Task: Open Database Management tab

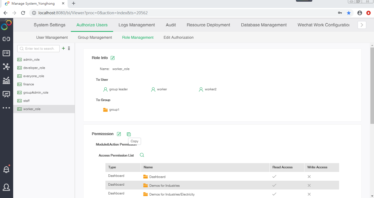Action: (264, 25)
